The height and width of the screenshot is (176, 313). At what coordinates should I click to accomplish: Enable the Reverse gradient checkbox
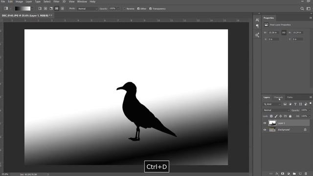125,9
